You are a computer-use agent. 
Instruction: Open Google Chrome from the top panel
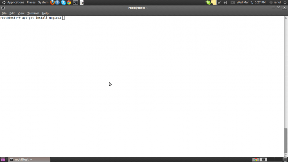(69, 3)
